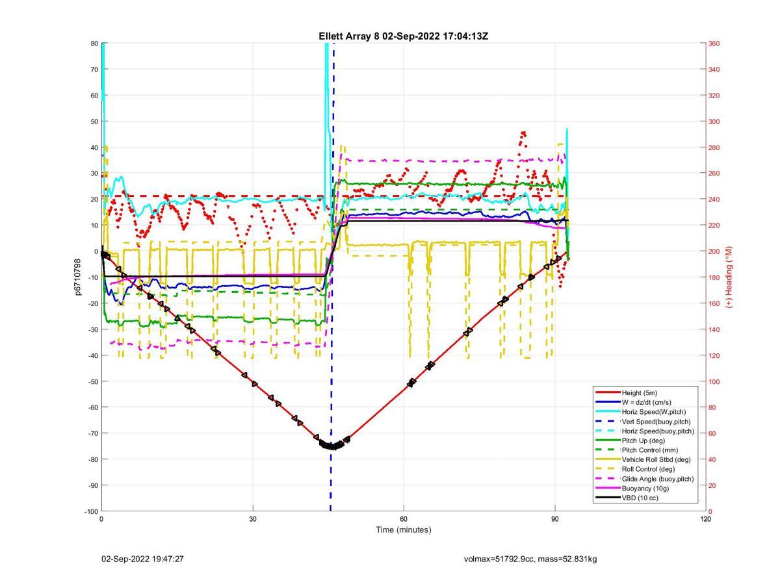This screenshot has width=780, height=575.
Task: Select the red '300' heading tick label
Action: coord(714,121)
